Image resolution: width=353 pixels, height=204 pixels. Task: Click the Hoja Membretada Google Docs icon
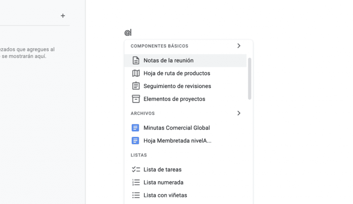(x=136, y=141)
